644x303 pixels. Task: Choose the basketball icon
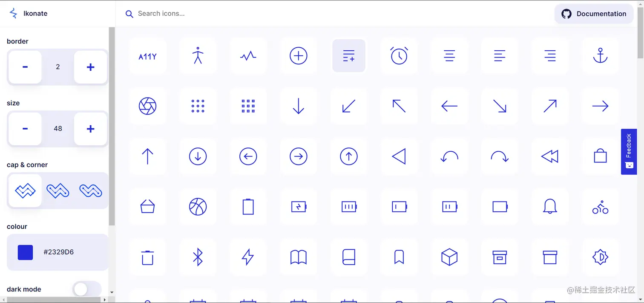[198, 207]
